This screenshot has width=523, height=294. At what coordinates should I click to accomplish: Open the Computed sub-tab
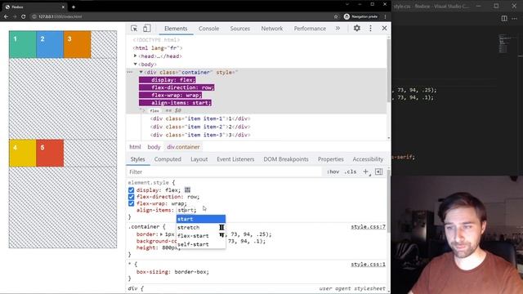[x=168, y=159]
